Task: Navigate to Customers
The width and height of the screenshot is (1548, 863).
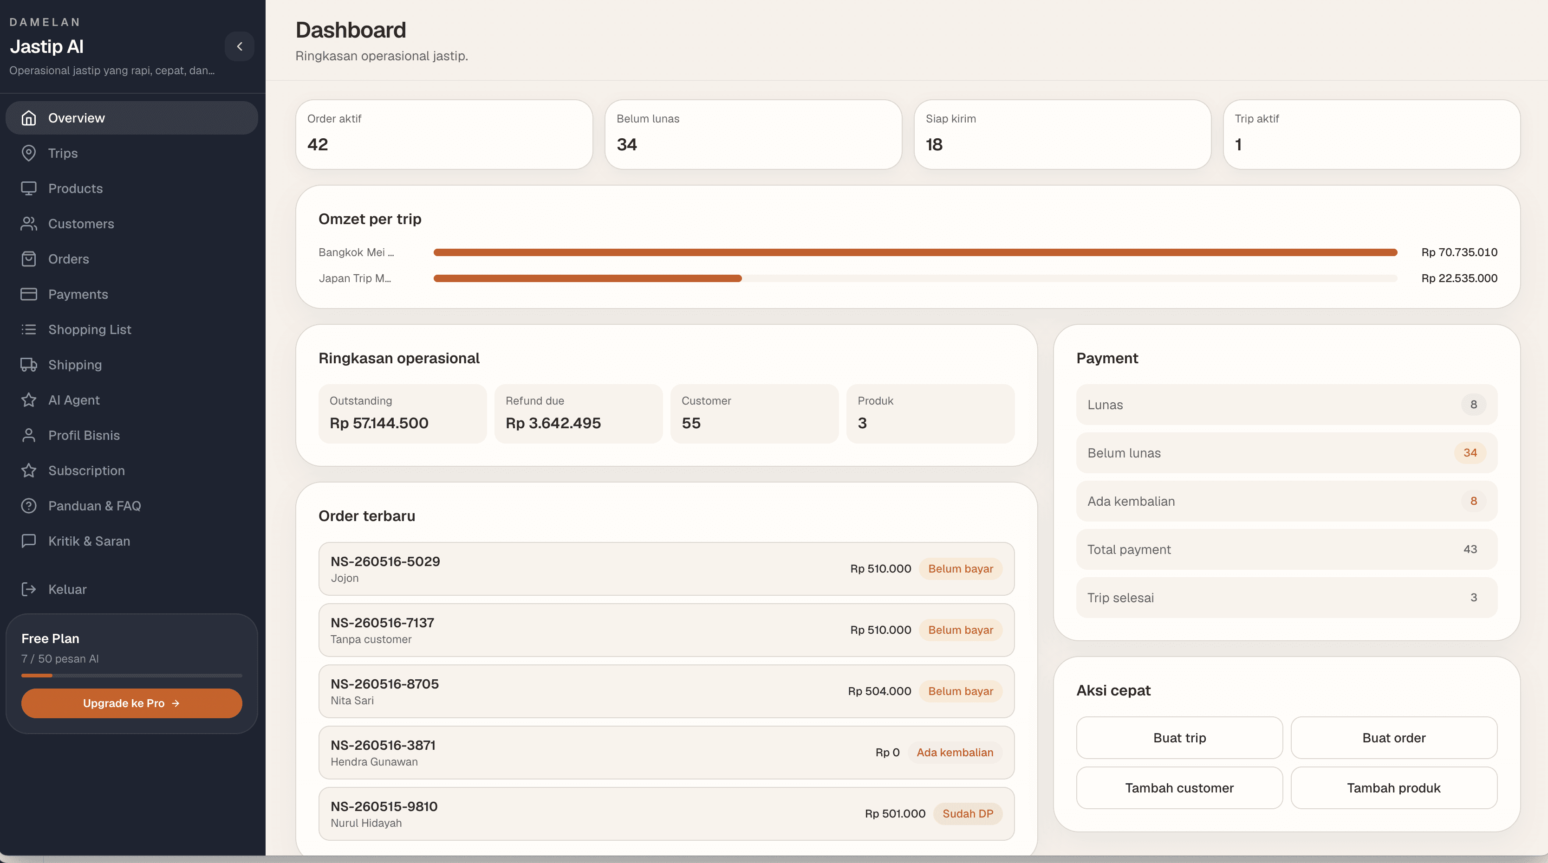Action: tap(131, 224)
